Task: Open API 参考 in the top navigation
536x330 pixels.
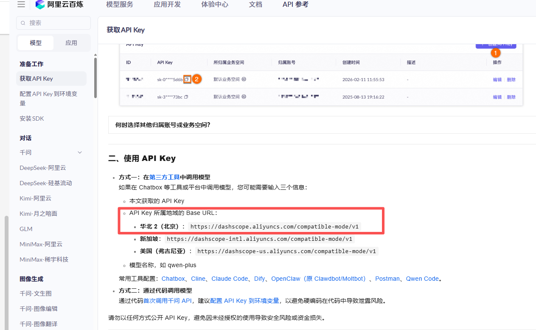Action: coord(295,5)
